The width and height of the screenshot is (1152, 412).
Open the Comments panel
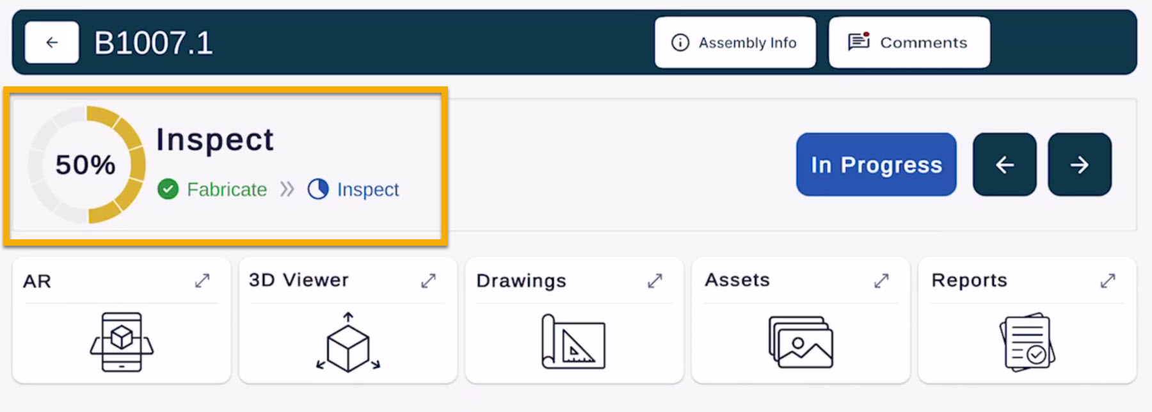pos(909,43)
